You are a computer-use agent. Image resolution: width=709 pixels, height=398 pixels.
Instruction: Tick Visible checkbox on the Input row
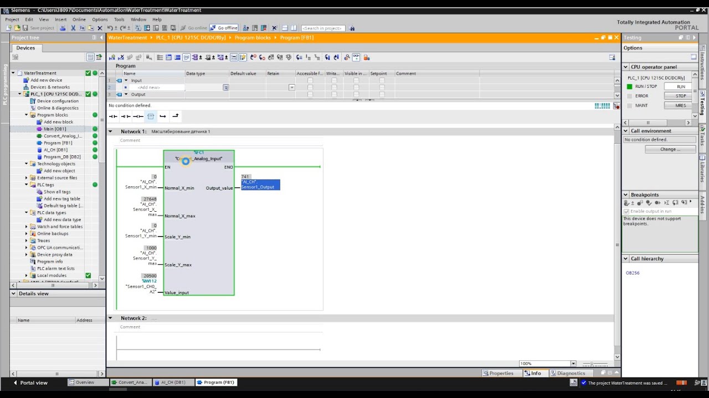tap(356, 80)
